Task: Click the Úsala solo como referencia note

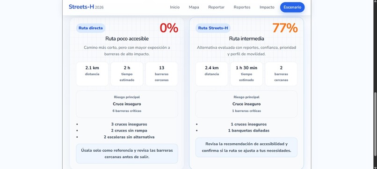Action: tap(127, 154)
